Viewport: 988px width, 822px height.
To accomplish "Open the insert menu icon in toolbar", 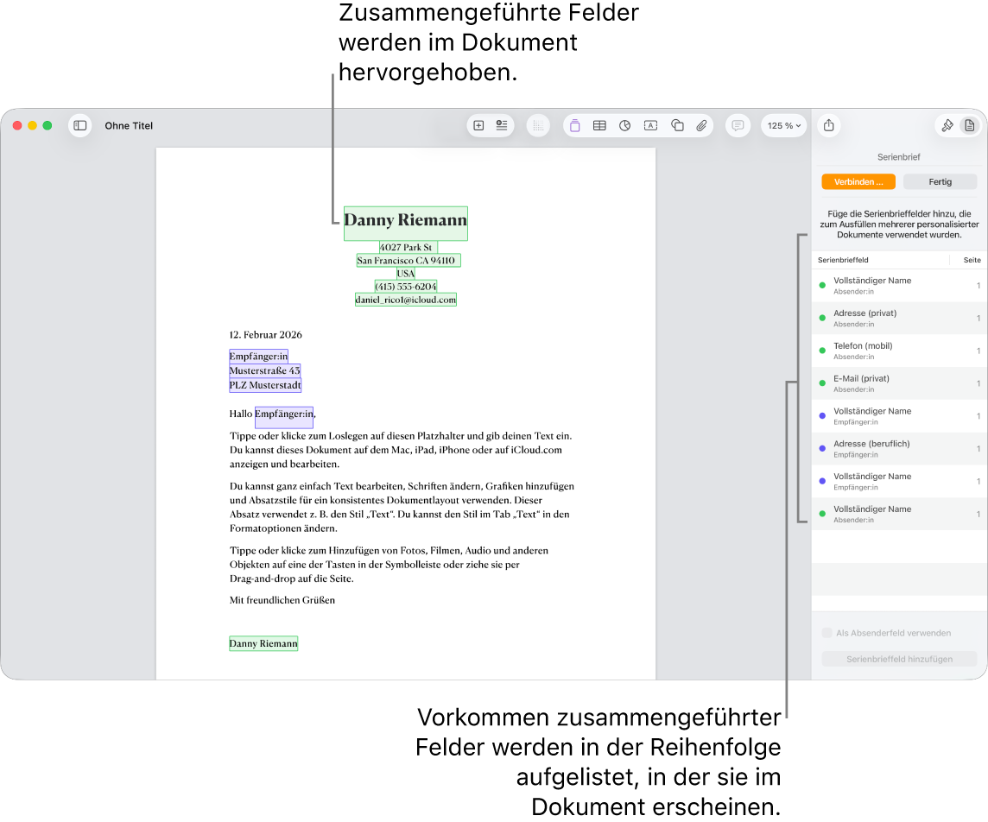I will tap(502, 125).
